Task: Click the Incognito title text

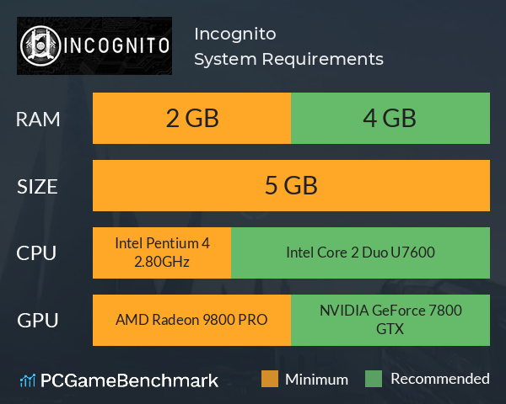Action: click(235, 35)
